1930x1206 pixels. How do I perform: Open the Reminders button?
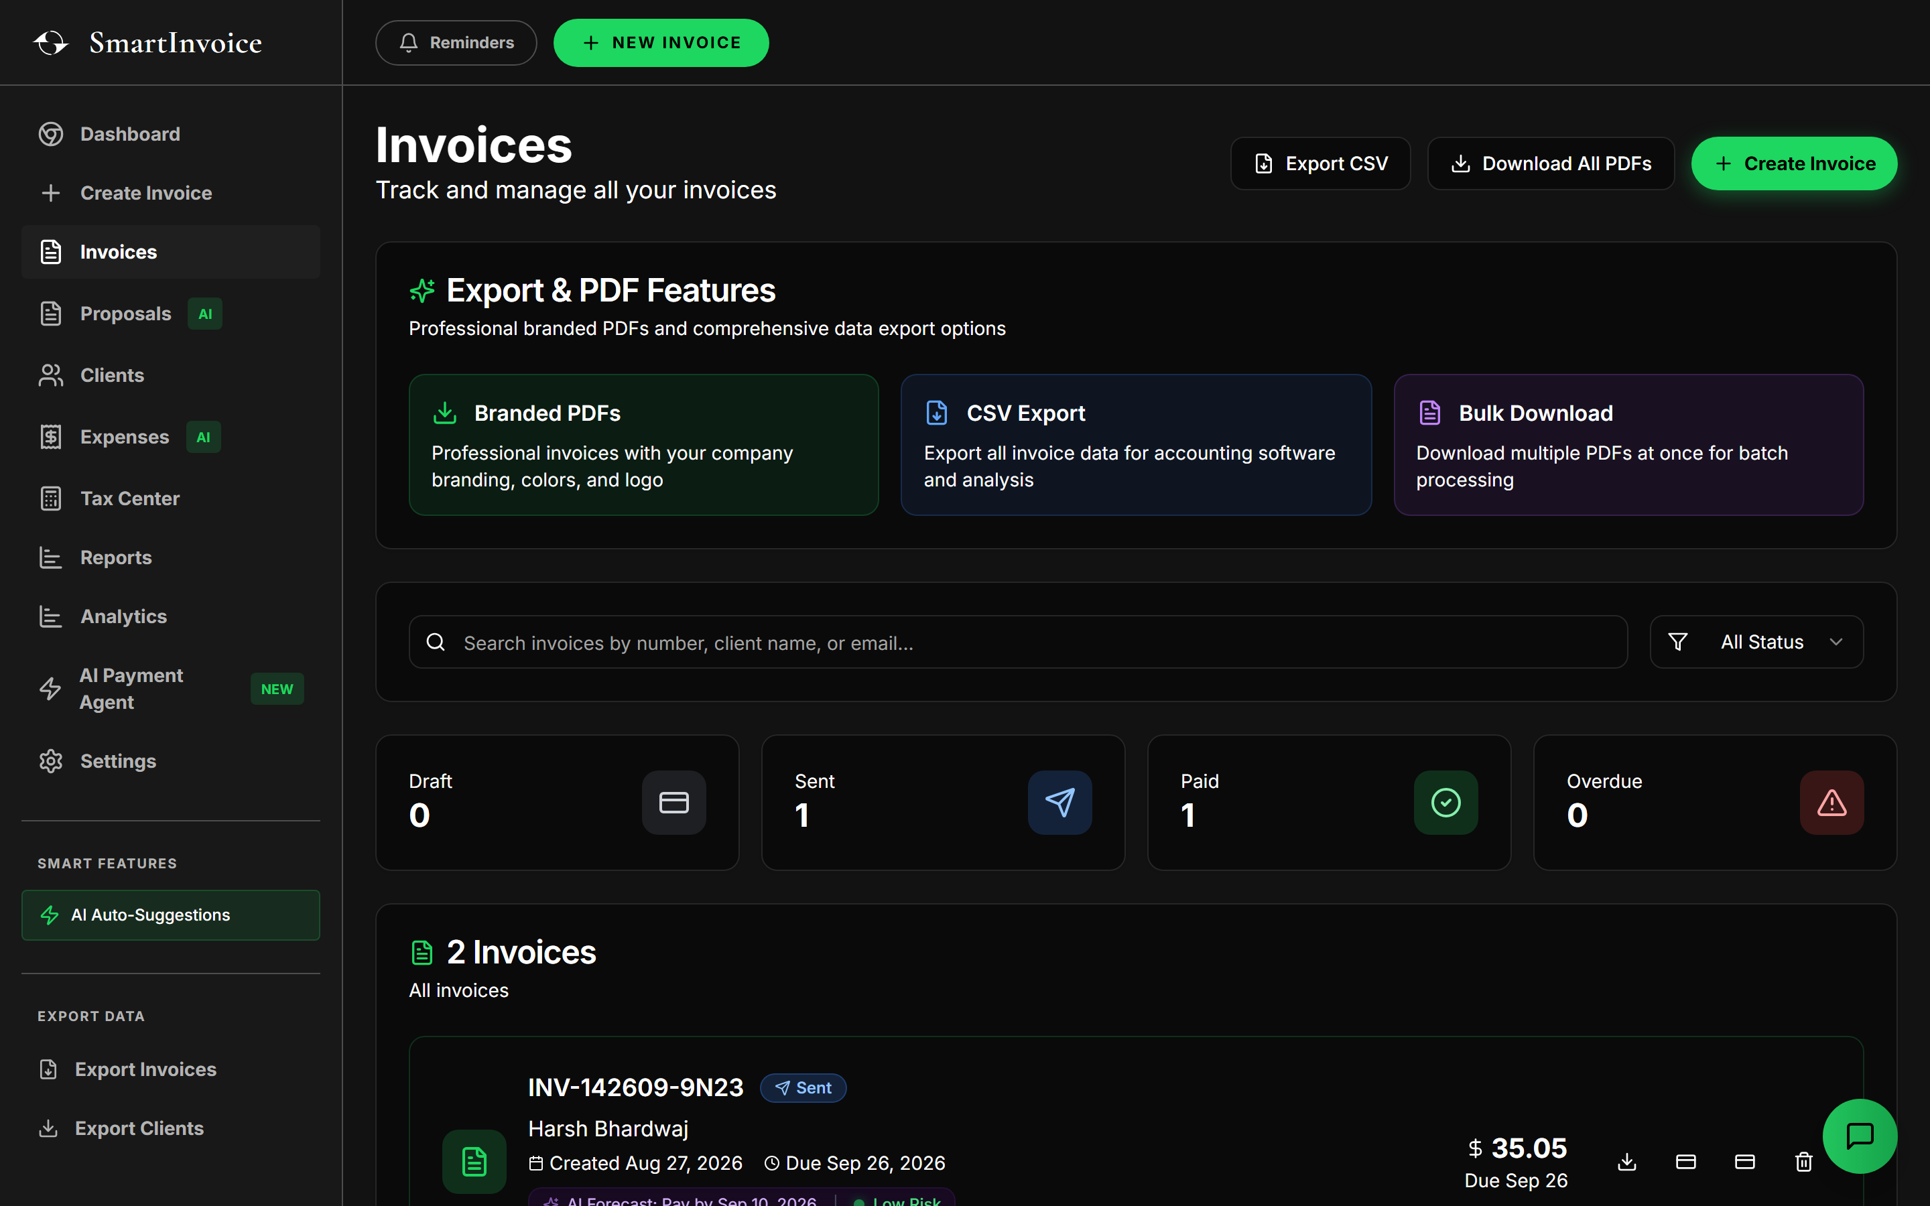point(456,43)
